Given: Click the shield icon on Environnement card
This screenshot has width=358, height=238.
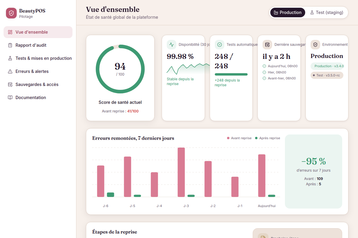Looking at the screenshot, I should pos(315,45).
